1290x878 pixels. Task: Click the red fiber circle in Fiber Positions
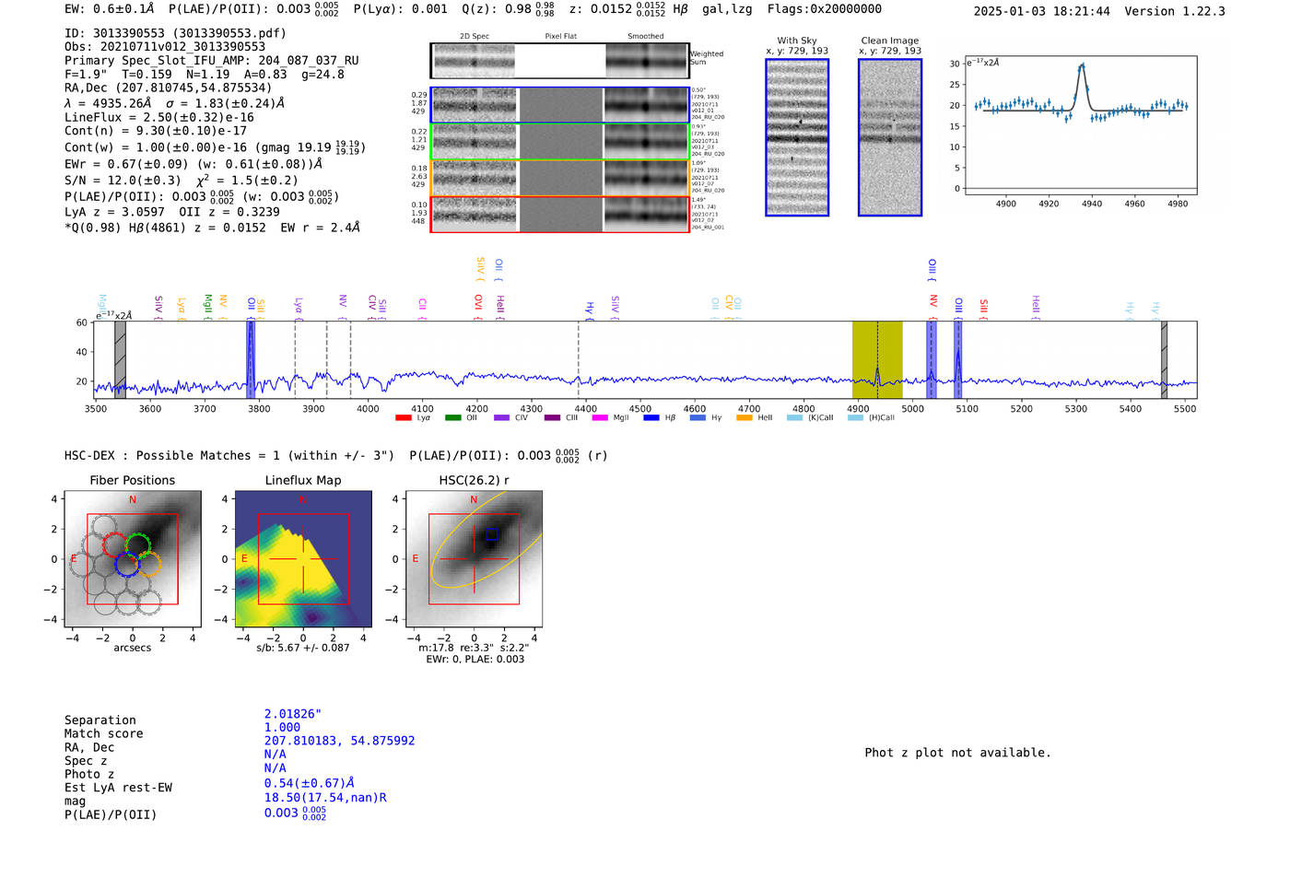(115, 544)
